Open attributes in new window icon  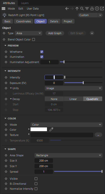tap(102, 9)
